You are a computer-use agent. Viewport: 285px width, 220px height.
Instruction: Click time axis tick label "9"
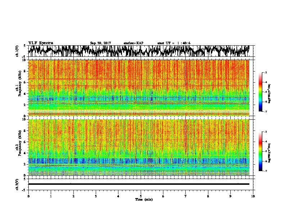pyautogui.click(x=230, y=196)
